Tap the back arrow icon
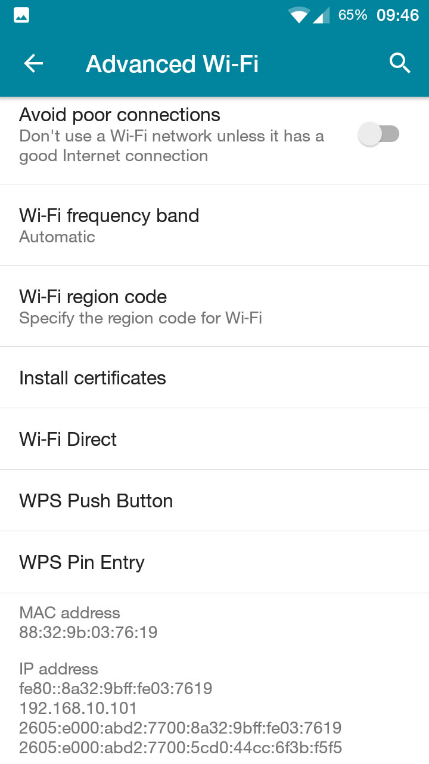429x764 pixels. click(x=33, y=63)
